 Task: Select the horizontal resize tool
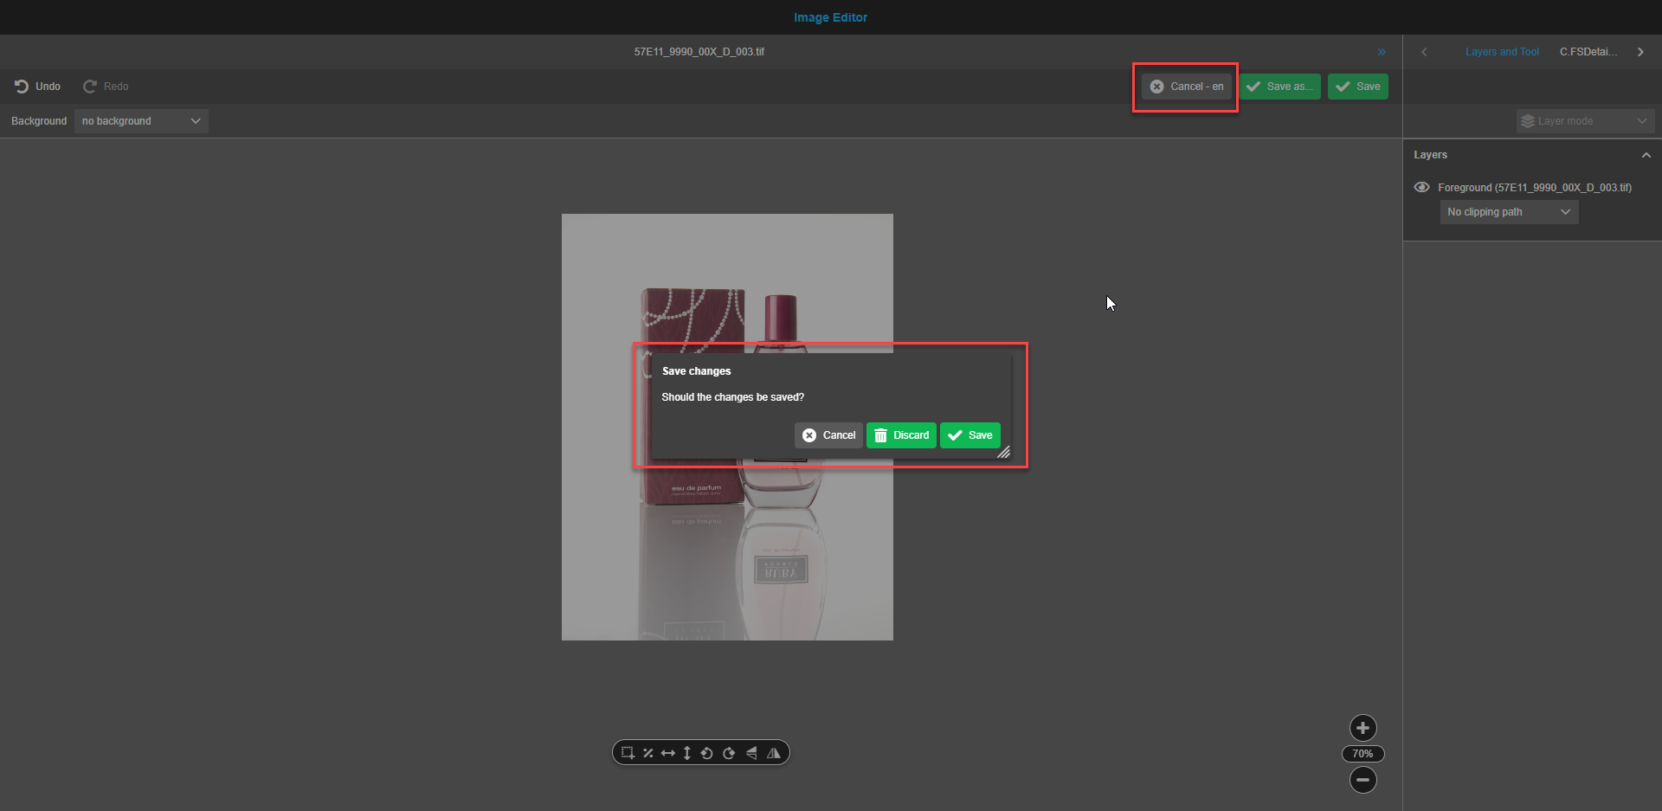667,753
